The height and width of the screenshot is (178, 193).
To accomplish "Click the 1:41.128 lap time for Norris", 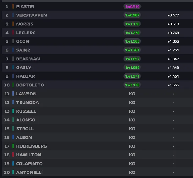I will 132,24.
